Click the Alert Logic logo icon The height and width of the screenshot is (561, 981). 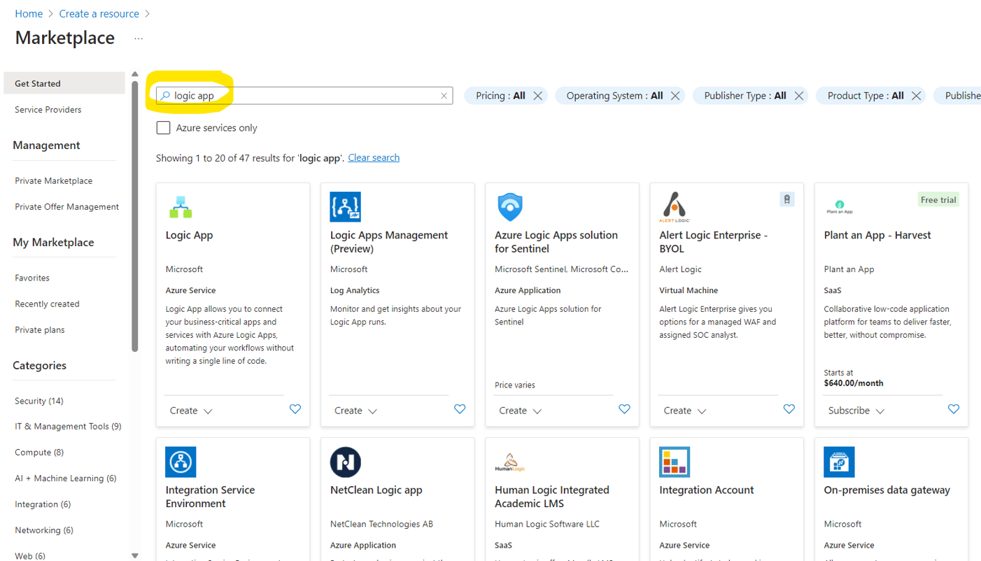[675, 207]
